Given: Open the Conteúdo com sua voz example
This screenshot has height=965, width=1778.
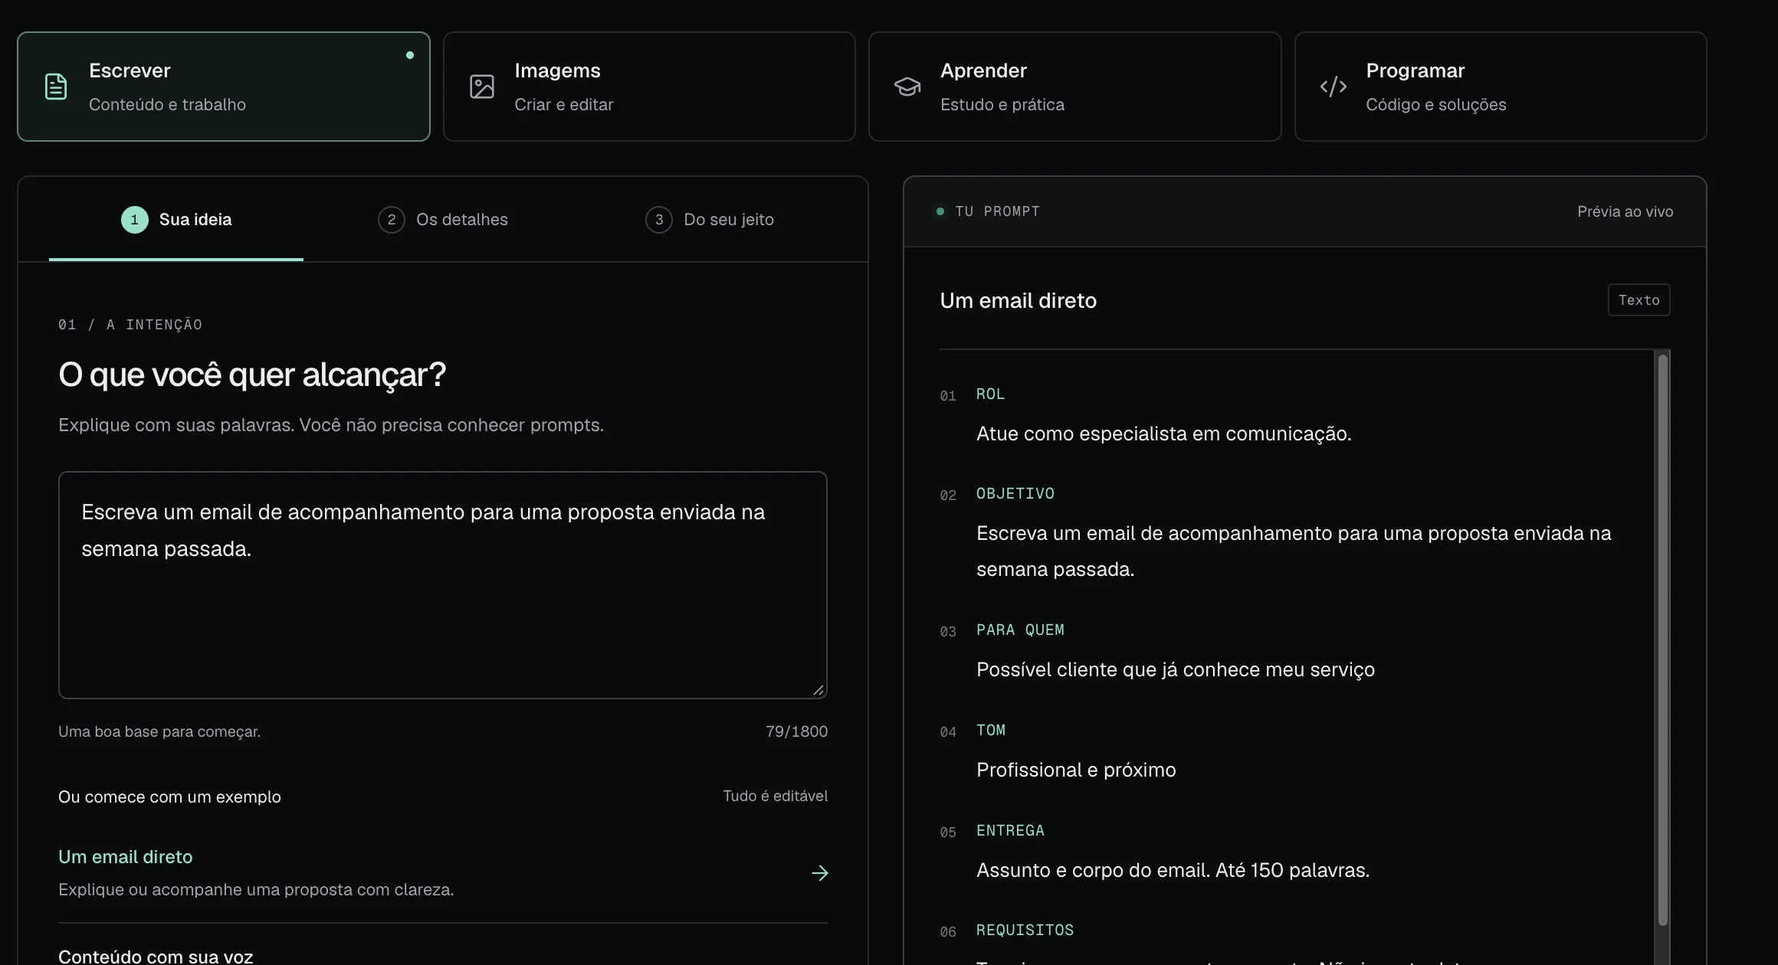Looking at the screenshot, I should pos(156,957).
